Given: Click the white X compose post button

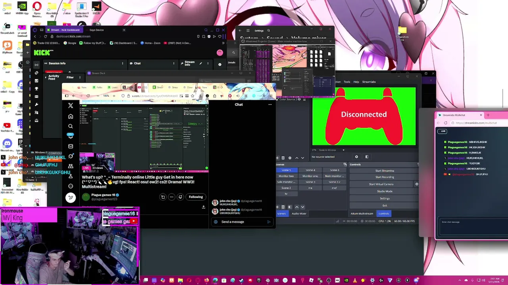Looking at the screenshot, I should tap(71, 198).
